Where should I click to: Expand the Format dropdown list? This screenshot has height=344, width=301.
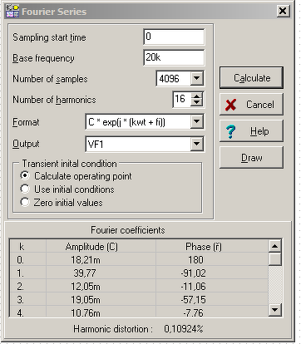coord(197,121)
